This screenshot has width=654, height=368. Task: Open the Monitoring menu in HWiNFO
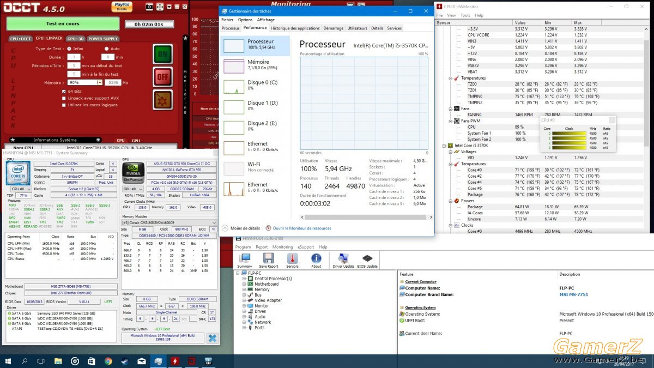(282, 247)
